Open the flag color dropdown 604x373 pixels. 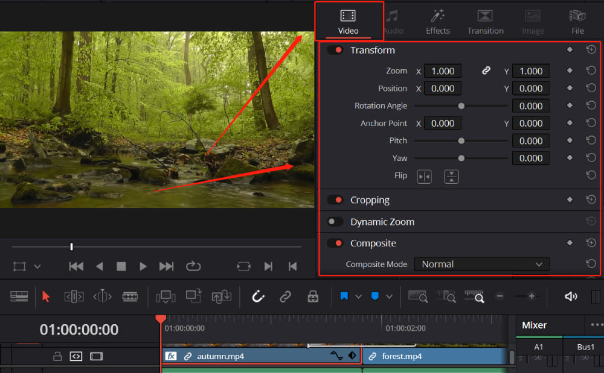(x=358, y=296)
